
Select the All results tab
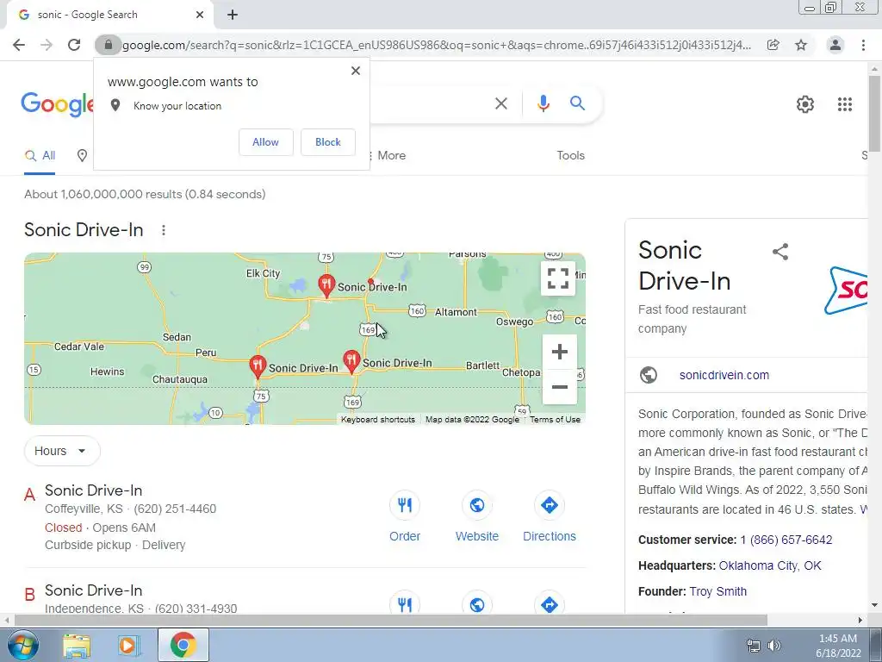click(x=40, y=156)
